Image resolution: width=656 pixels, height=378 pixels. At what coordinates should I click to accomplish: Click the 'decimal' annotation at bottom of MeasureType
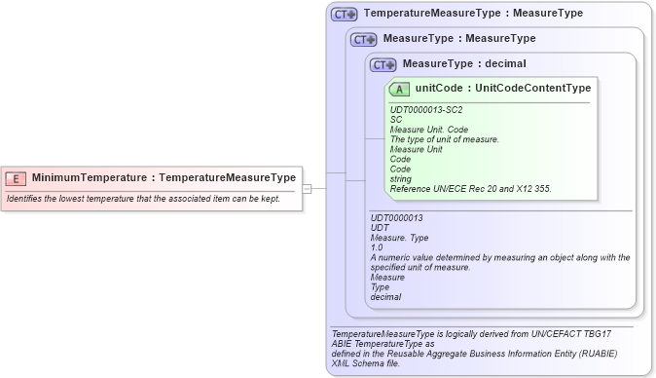385,297
